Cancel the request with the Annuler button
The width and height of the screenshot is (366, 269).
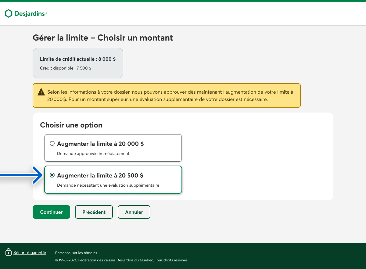[x=134, y=212]
